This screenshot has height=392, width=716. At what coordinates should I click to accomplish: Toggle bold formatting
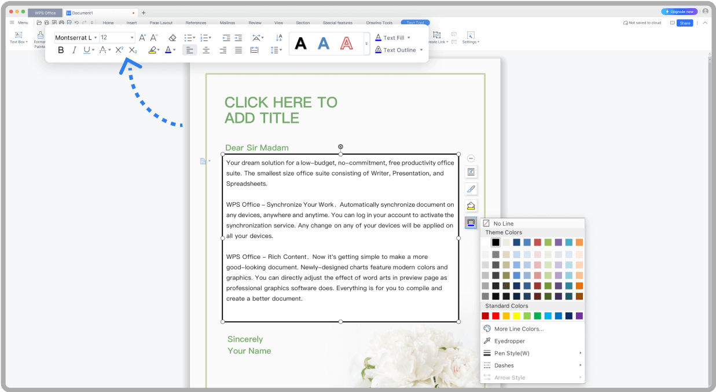[61, 50]
